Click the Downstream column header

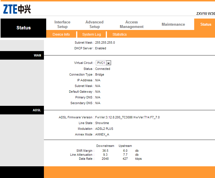click(105, 146)
